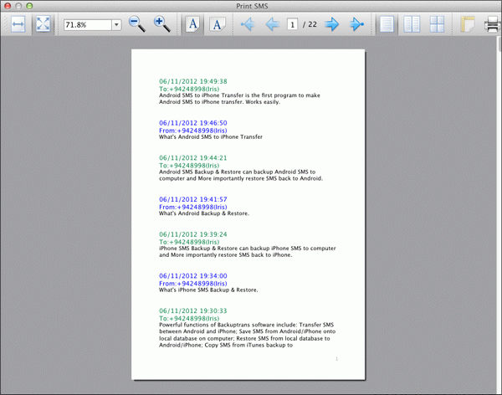Viewport: 502px width, 395px height.
Task: Click message text "What's iPhone SMS Backup & Restore."
Action: click(x=208, y=290)
